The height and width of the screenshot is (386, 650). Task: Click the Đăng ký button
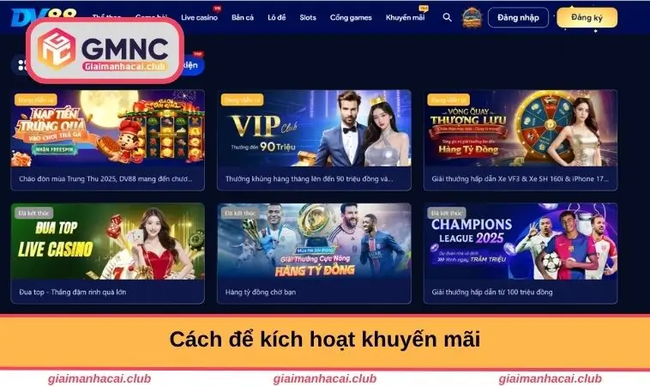pos(587,18)
